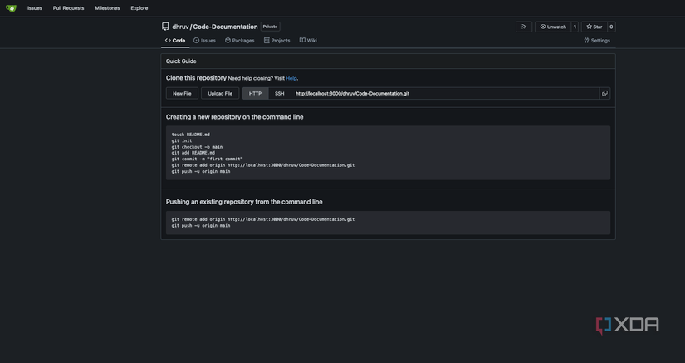The width and height of the screenshot is (685, 363).
Task: Go to Milestones in top navigation
Action: 107,8
